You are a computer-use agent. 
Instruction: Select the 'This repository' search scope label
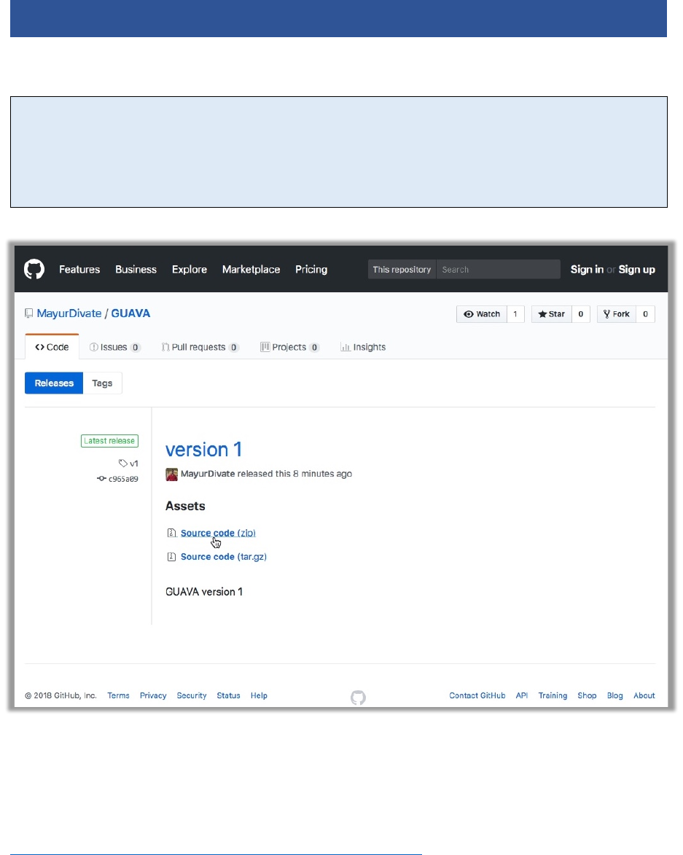pos(402,270)
